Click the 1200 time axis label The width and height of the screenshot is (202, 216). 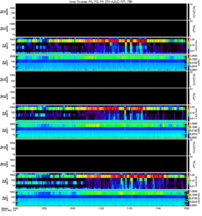pyautogui.click(x=186, y=208)
